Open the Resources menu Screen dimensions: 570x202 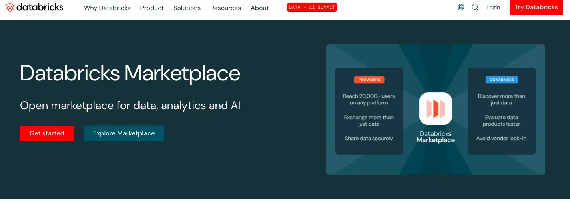pyautogui.click(x=226, y=8)
